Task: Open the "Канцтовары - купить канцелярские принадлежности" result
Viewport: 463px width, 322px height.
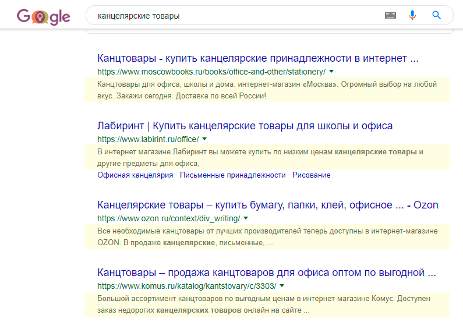Action: pyautogui.click(x=258, y=58)
